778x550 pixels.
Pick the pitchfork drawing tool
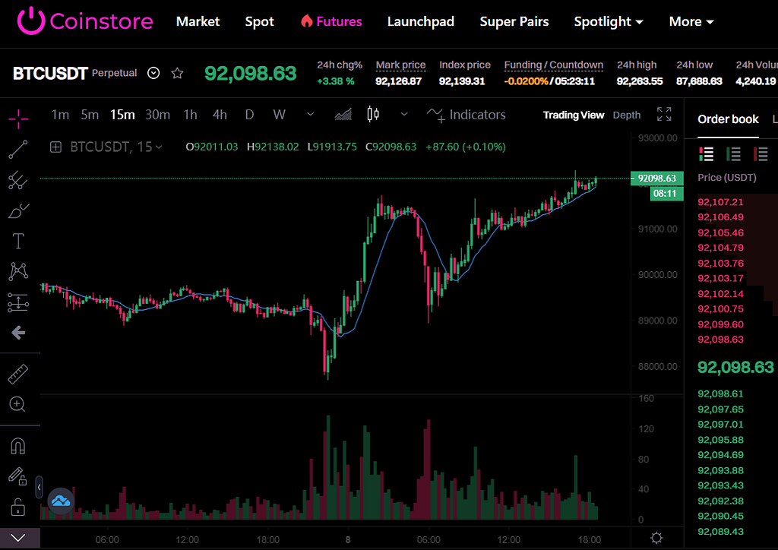[18, 180]
